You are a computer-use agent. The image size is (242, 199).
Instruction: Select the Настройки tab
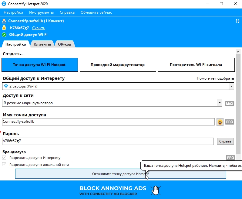pyautogui.click(x=16, y=44)
